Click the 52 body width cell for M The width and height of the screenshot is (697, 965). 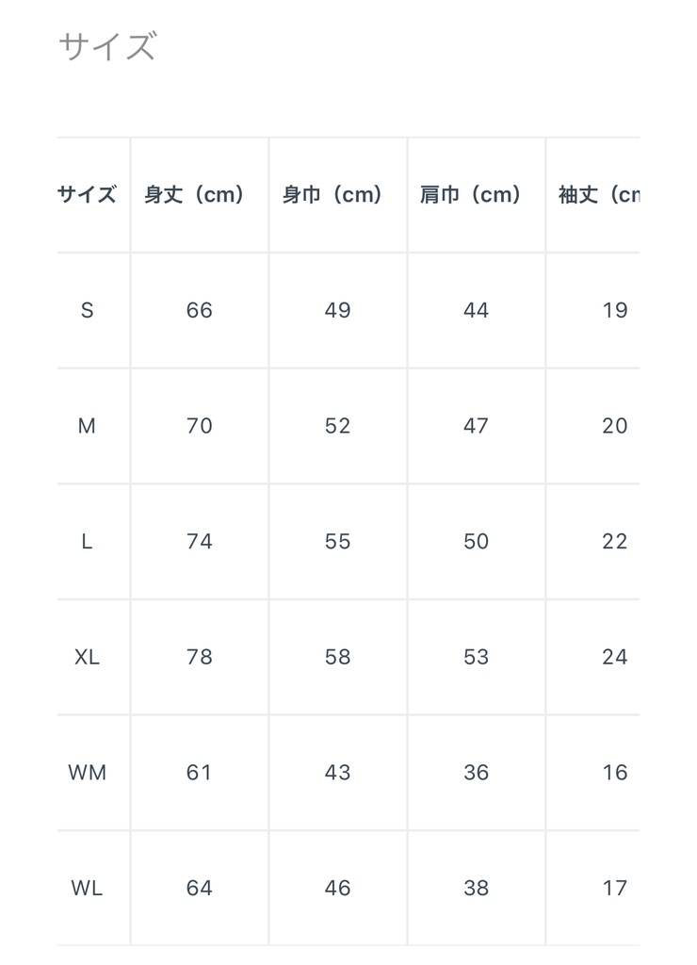click(337, 426)
